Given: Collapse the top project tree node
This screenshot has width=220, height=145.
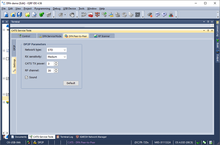Looking at the screenshot, I should pos(4,30).
